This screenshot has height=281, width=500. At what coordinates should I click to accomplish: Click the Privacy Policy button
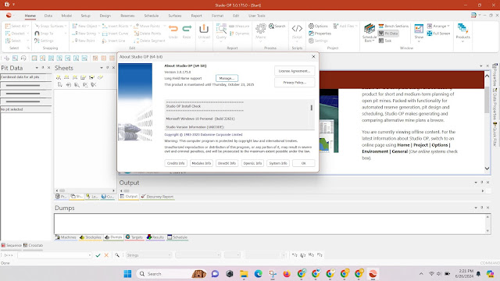coord(295,83)
